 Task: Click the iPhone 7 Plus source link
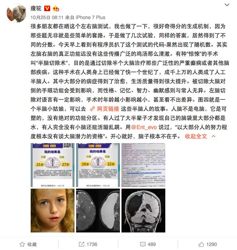point(90,18)
